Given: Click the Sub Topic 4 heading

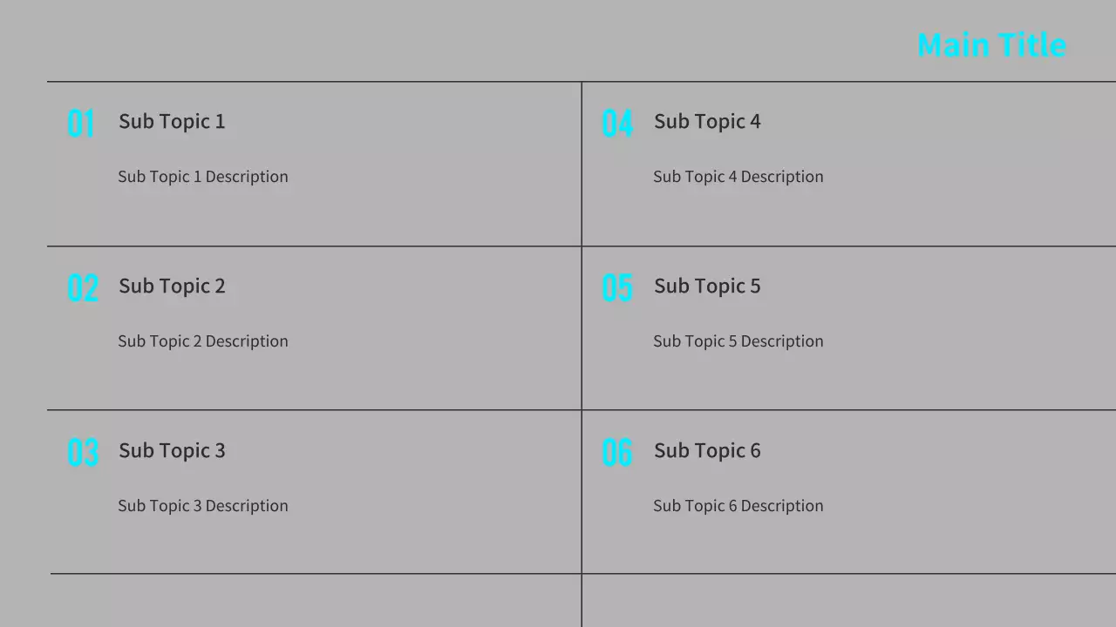Looking at the screenshot, I should coord(707,121).
